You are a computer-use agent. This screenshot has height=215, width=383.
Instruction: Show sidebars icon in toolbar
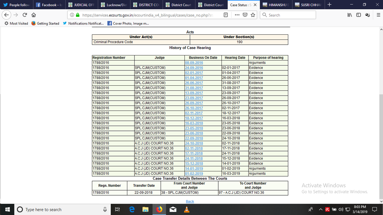coord(359,15)
